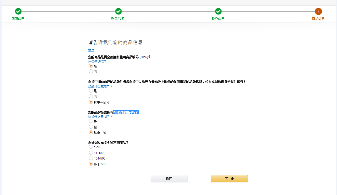Select the 11-100 products option
Viewport: 337px width, 195px height.
point(91,152)
